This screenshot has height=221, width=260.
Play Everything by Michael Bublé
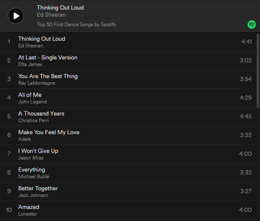click(x=32, y=169)
